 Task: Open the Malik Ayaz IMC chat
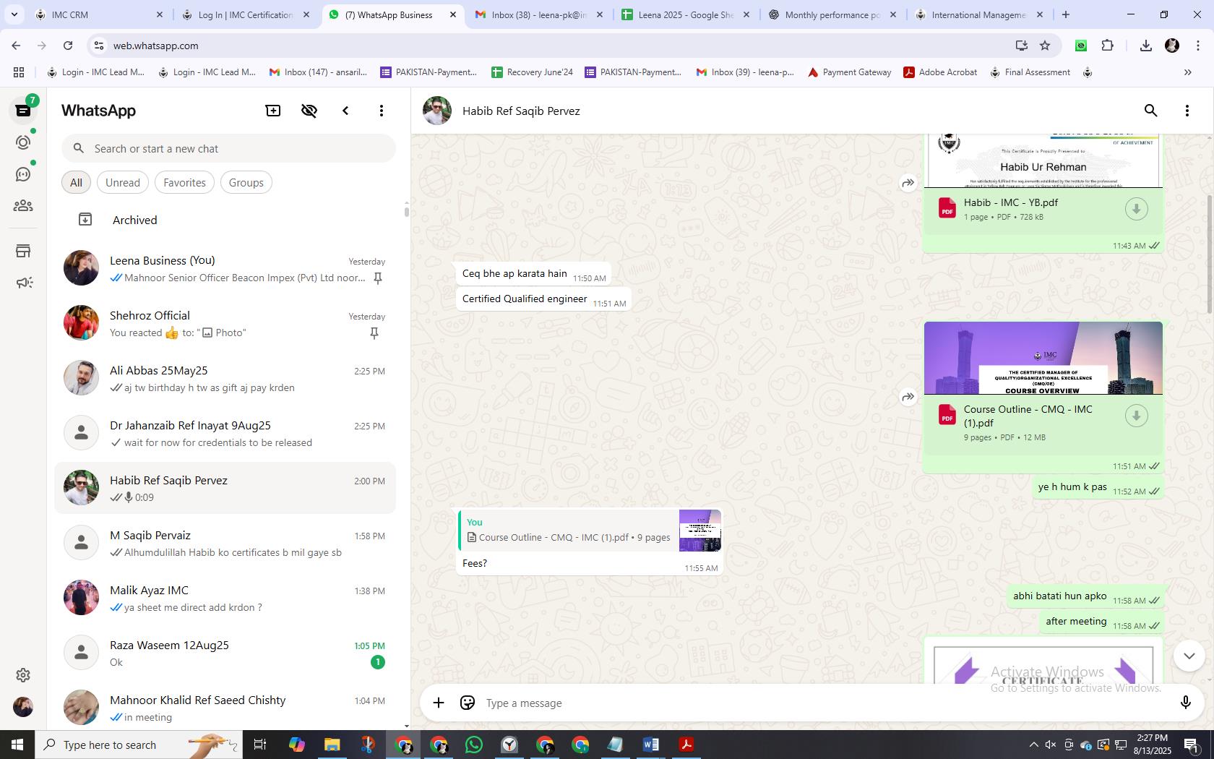pyautogui.click(x=225, y=598)
